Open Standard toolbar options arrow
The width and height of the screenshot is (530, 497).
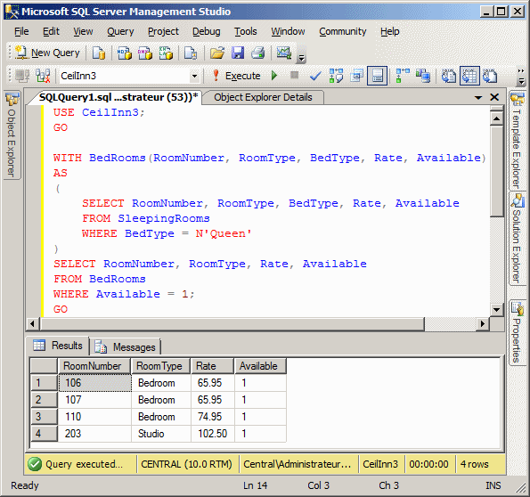click(301, 58)
